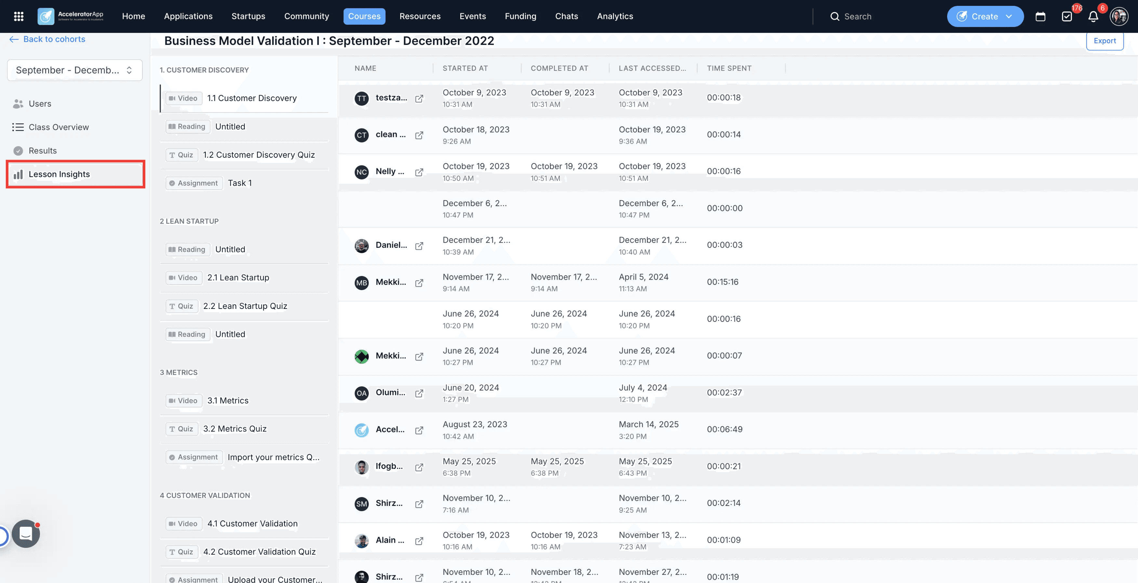Open the chat support bubble icon

click(x=26, y=534)
